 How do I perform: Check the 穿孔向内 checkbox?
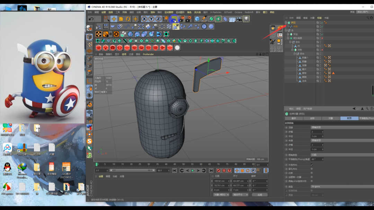click(312, 169)
